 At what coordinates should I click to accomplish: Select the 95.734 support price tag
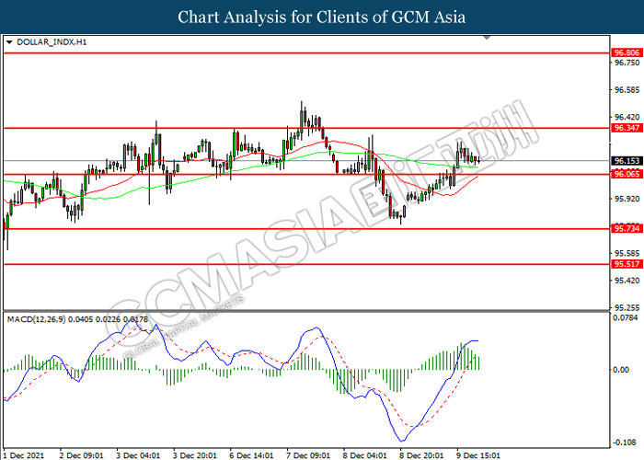click(626, 228)
